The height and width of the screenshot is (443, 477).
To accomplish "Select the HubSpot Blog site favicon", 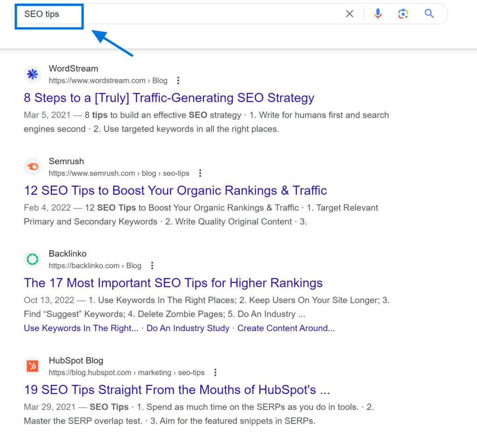I will click(32, 366).
